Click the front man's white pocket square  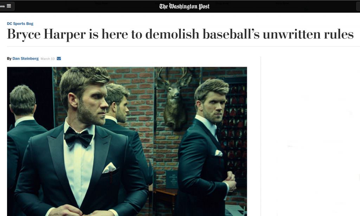[x=109, y=168]
